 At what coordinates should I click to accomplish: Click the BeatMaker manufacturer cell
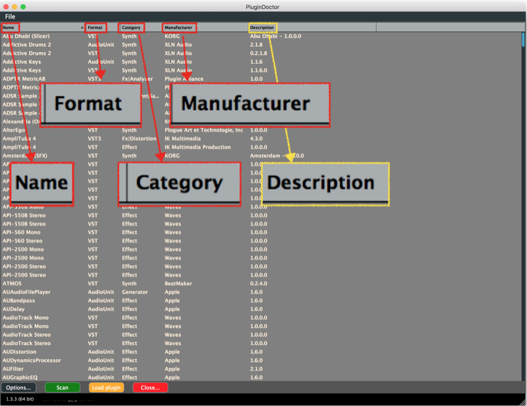[178, 283]
